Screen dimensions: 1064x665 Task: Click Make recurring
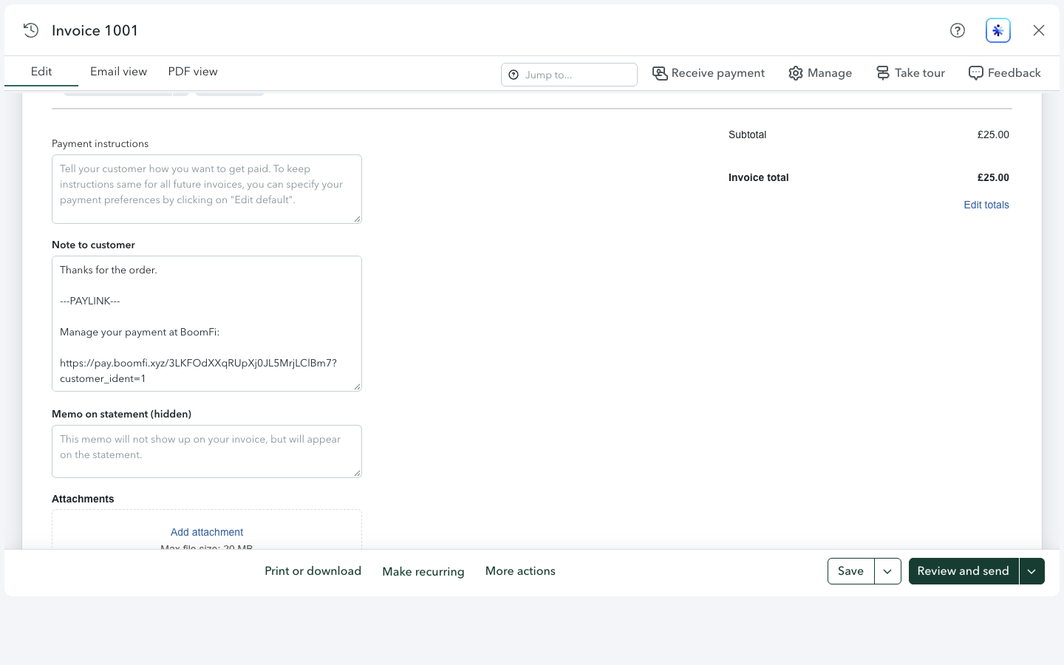pos(423,571)
